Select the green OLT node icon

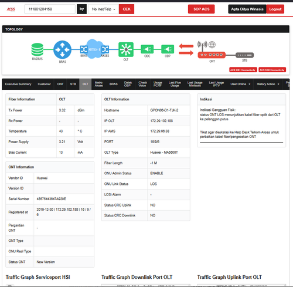click(x=126, y=49)
